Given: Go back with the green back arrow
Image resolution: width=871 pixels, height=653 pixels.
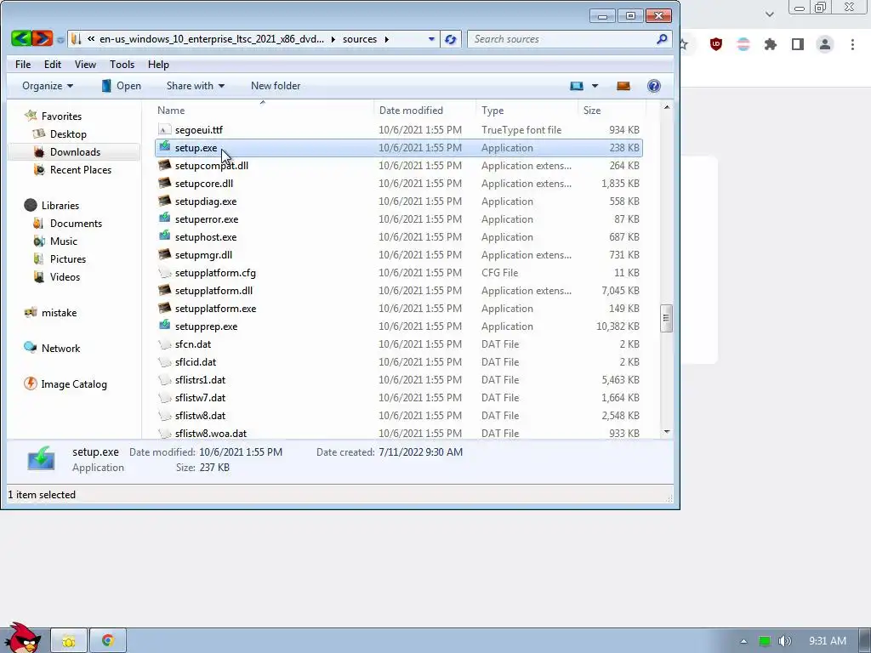Looking at the screenshot, I should (21, 38).
